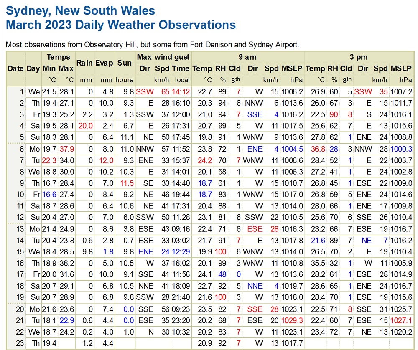Select the 14:12 wind gust time cell
418x350 pixels.
click(x=181, y=92)
